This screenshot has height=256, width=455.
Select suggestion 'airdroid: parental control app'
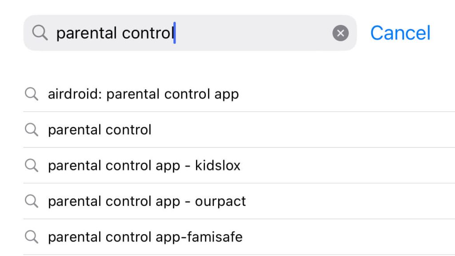point(239,94)
